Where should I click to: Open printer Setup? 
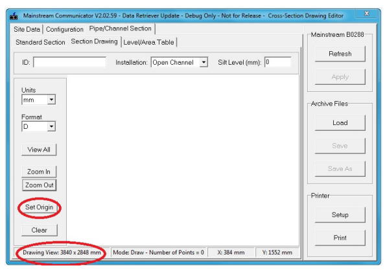coord(340,215)
